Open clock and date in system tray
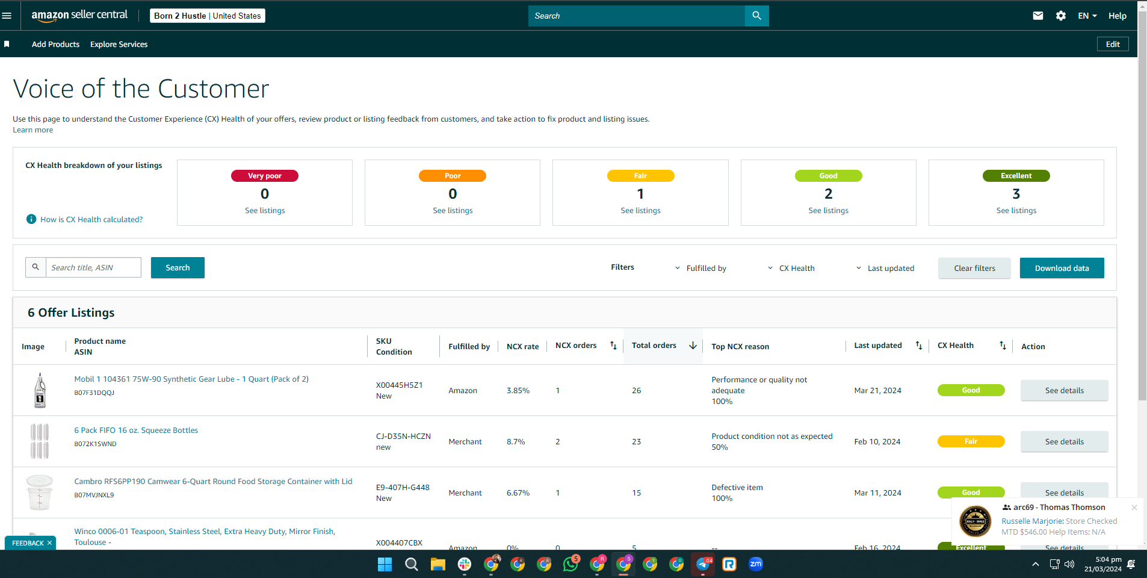The width and height of the screenshot is (1147, 578). (x=1102, y=564)
